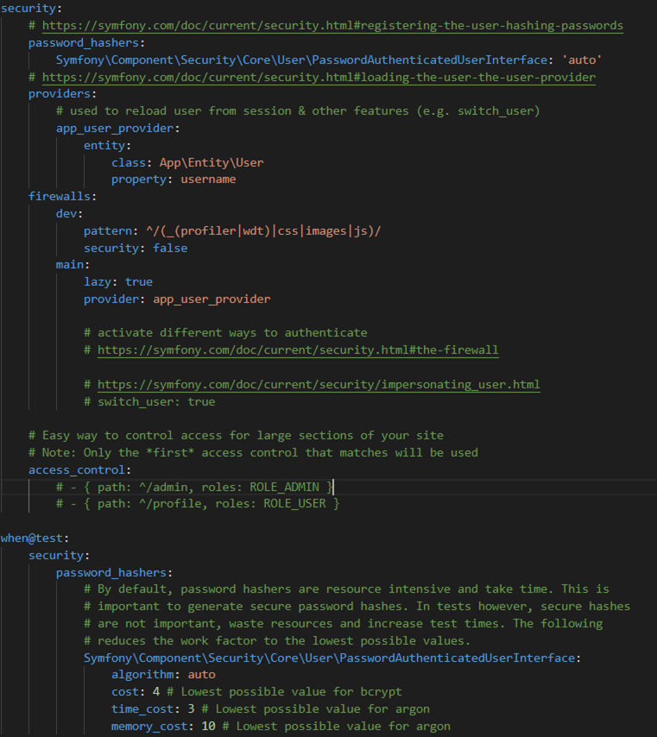This screenshot has height=737, width=657.
Task: Click the commented 'switch_user: true' line
Action: [149, 401]
